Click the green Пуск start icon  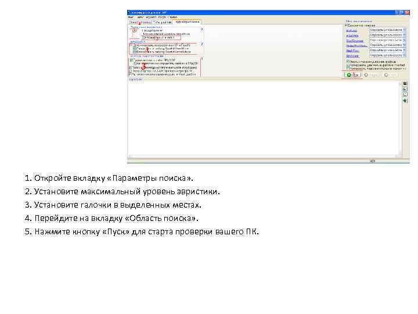349,75
